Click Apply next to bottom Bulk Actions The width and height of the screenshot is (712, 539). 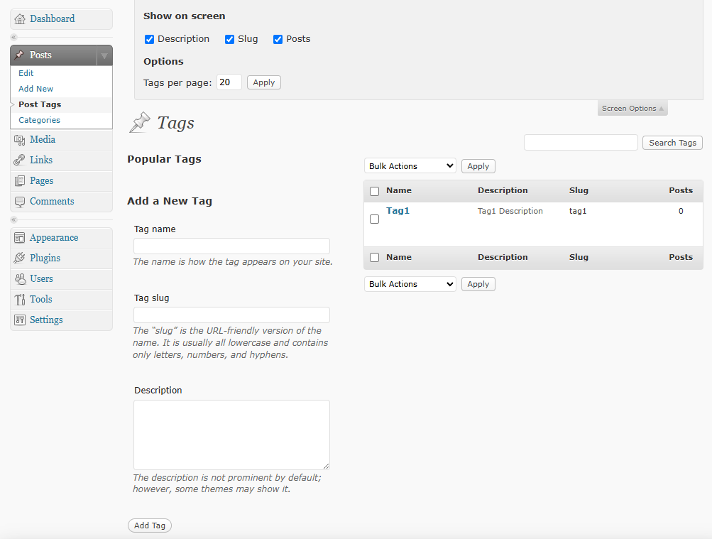[x=478, y=284]
